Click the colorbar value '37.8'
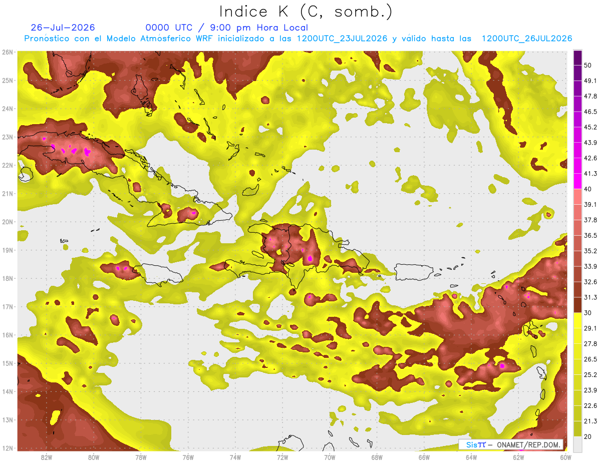Viewport: 601px width, 464px height. (590, 220)
